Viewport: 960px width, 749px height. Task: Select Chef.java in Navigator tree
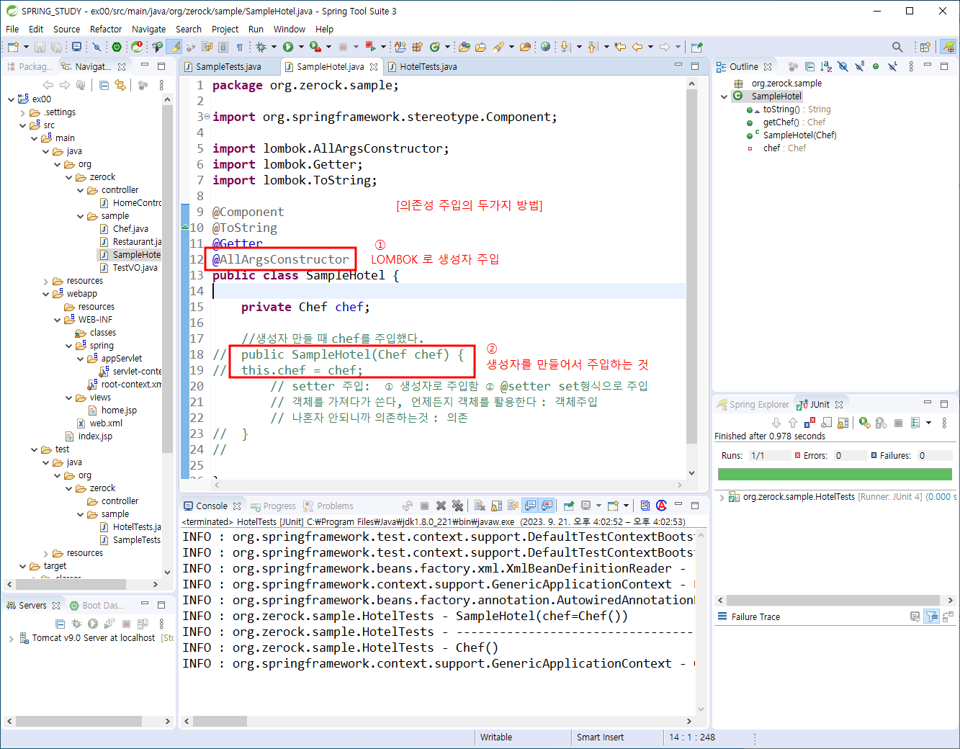tap(130, 229)
